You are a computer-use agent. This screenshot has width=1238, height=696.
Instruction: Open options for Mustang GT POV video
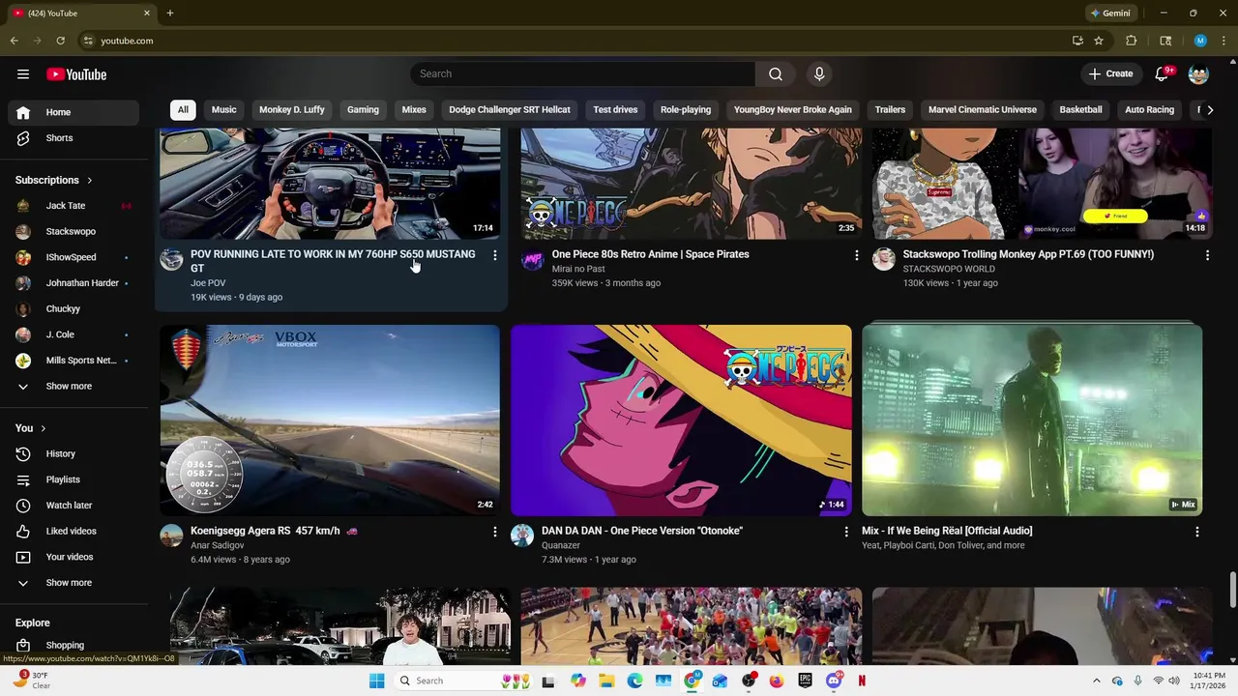[x=494, y=255]
